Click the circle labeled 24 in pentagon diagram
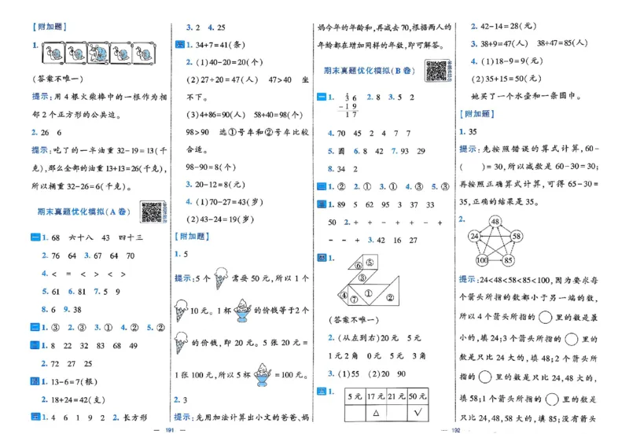This screenshot has height=445, width=629. (475, 236)
